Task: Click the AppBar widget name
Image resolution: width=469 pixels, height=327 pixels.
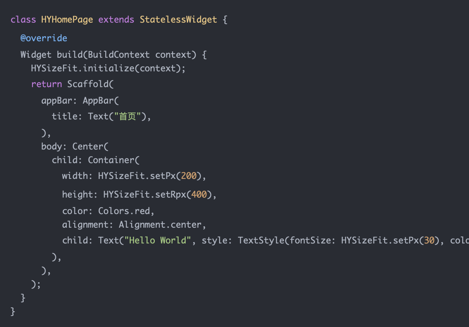Action: click(98, 100)
